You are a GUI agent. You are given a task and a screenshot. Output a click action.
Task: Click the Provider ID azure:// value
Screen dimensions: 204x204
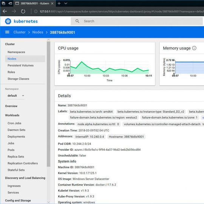tap(107, 150)
